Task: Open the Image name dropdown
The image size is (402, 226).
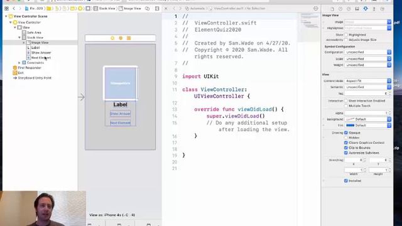Action: coord(389,22)
